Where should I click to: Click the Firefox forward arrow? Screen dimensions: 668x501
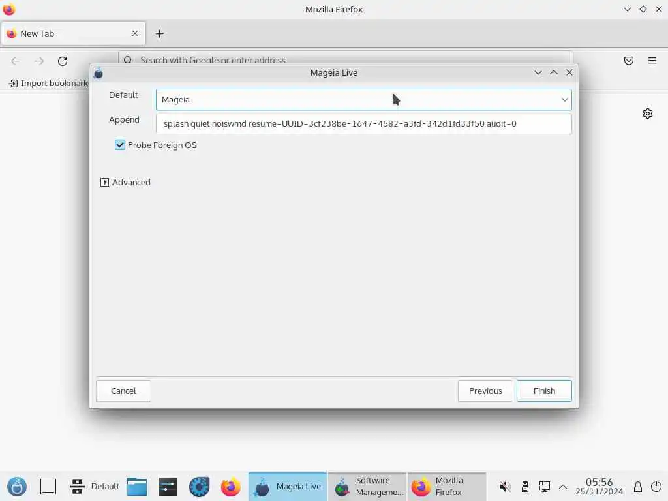pos(39,61)
